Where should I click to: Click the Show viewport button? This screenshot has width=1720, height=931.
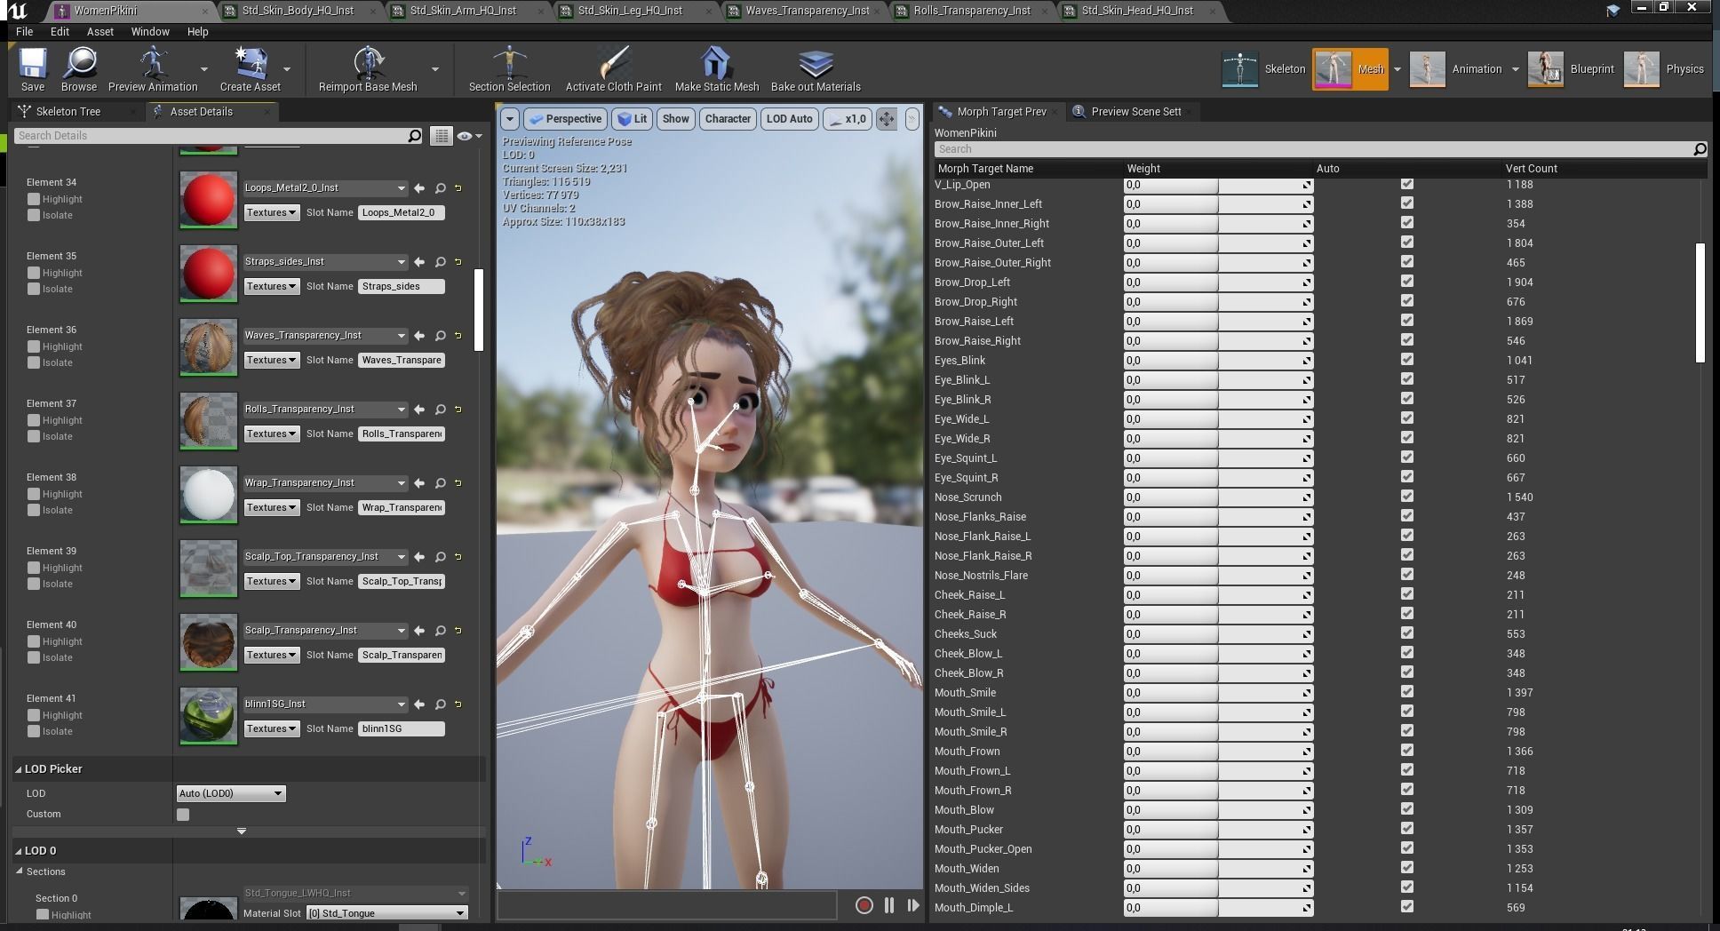(x=675, y=119)
